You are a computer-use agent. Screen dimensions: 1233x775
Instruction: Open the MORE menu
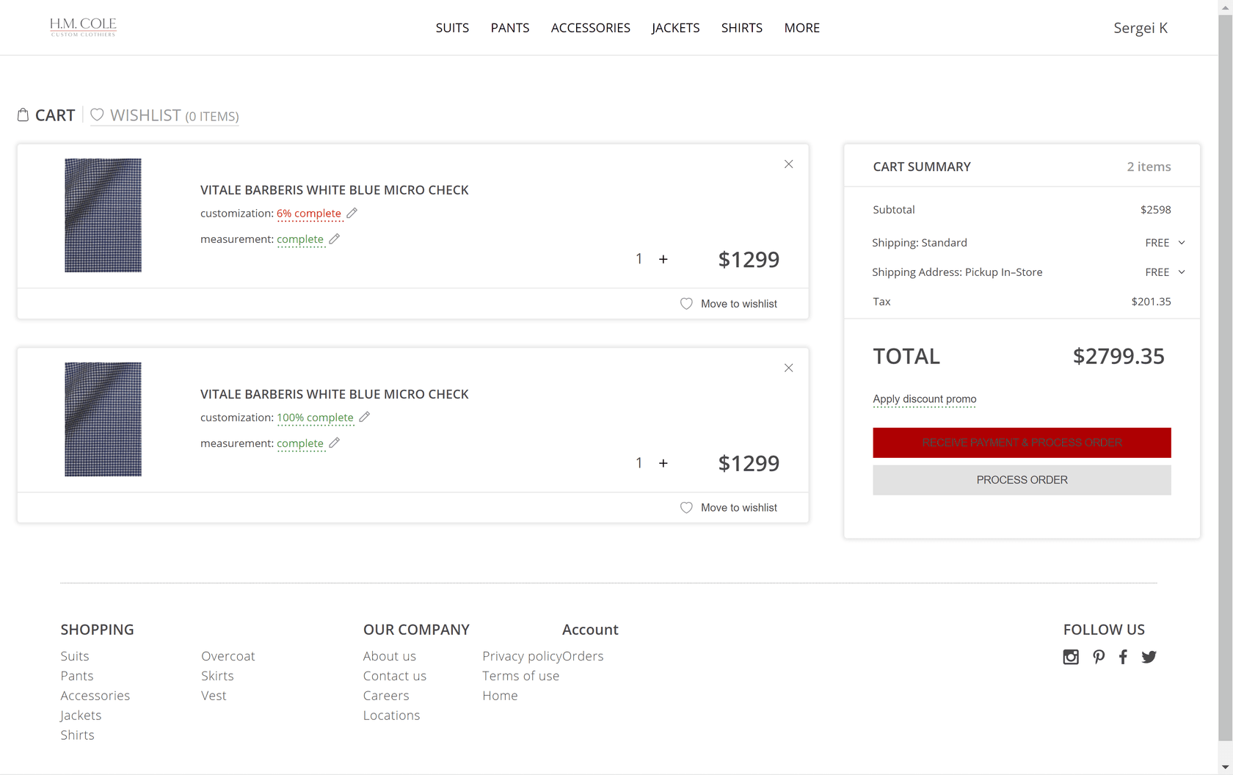point(802,28)
